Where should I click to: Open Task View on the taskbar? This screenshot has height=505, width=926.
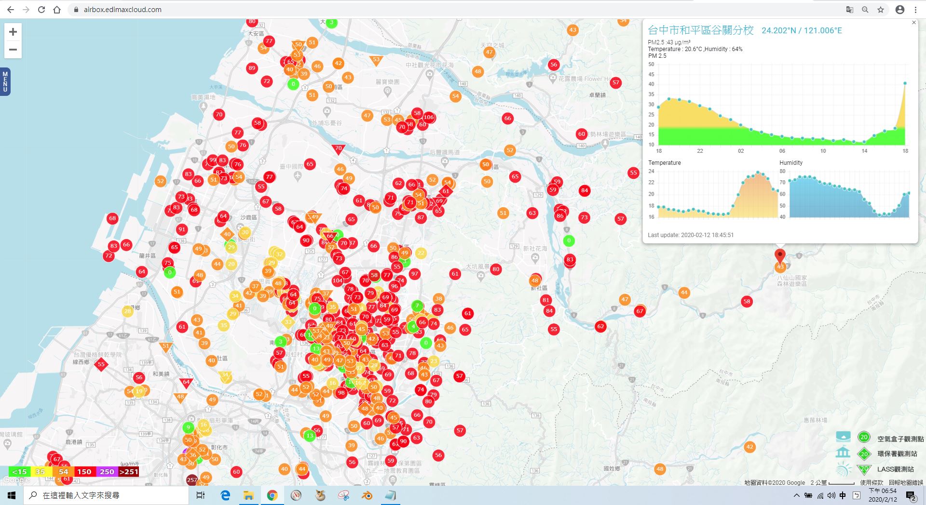[201, 495]
